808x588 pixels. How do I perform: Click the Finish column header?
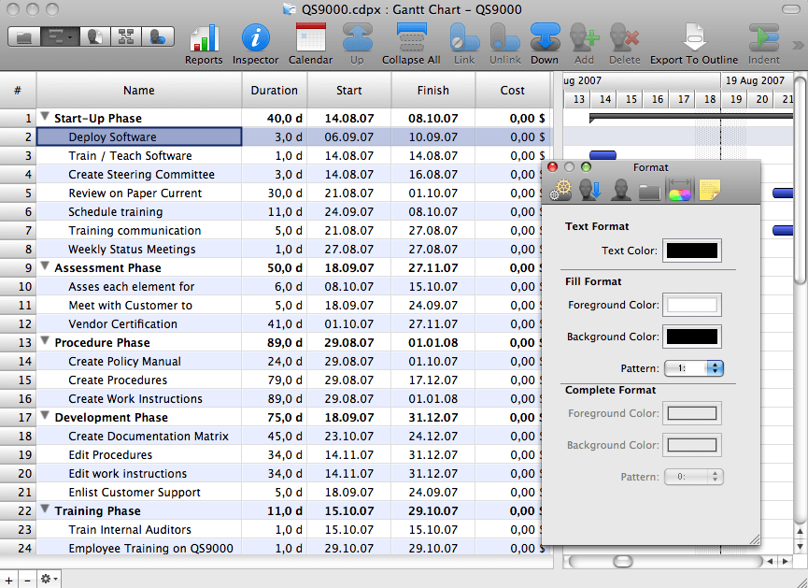click(x=432, y=91)
